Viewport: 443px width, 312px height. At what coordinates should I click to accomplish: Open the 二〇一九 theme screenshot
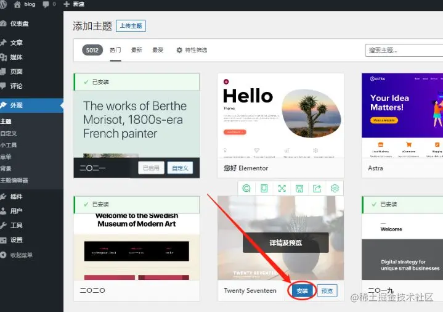pyautogui.click(x=402, y=247)
